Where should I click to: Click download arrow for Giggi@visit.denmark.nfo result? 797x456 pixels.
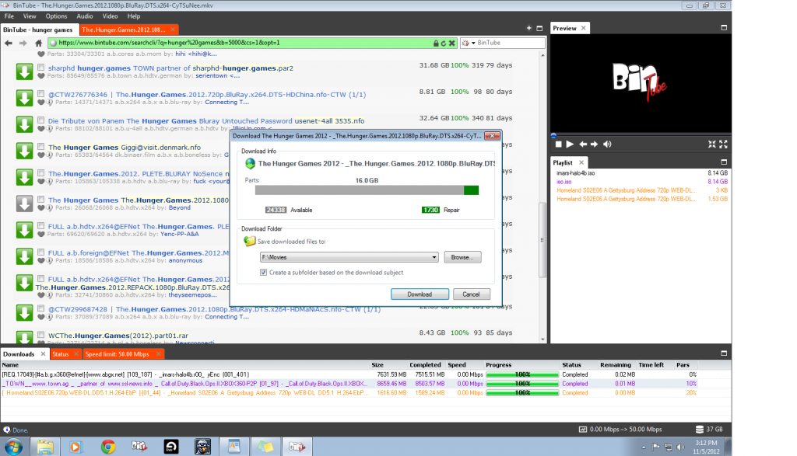[25, 151]
